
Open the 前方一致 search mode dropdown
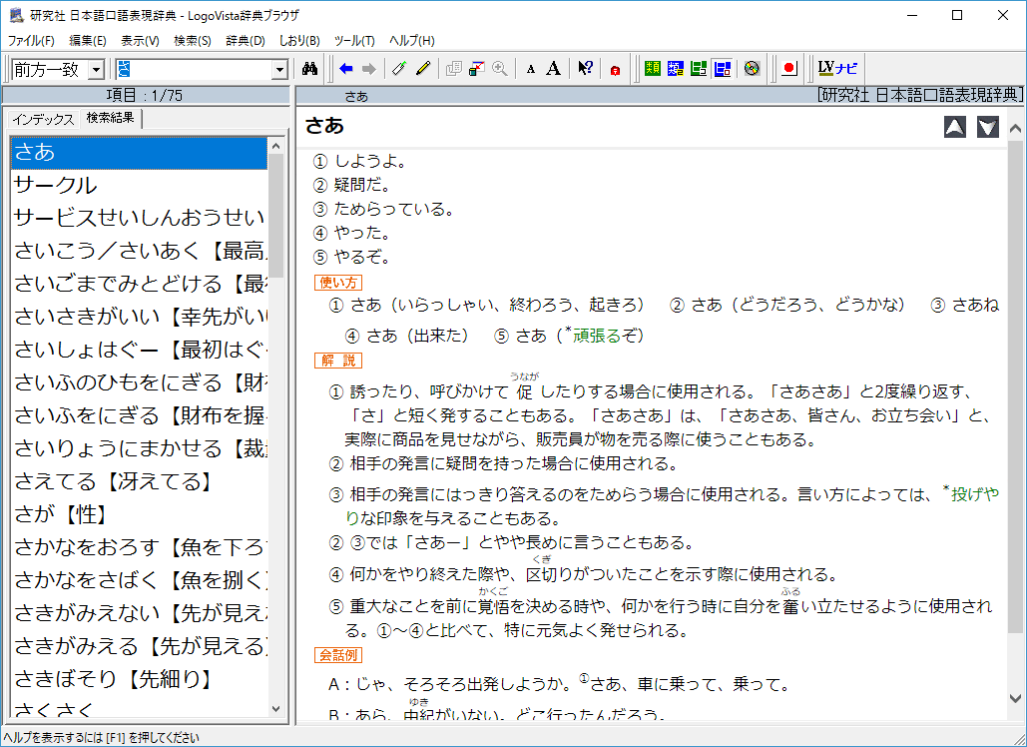[96, 70]
